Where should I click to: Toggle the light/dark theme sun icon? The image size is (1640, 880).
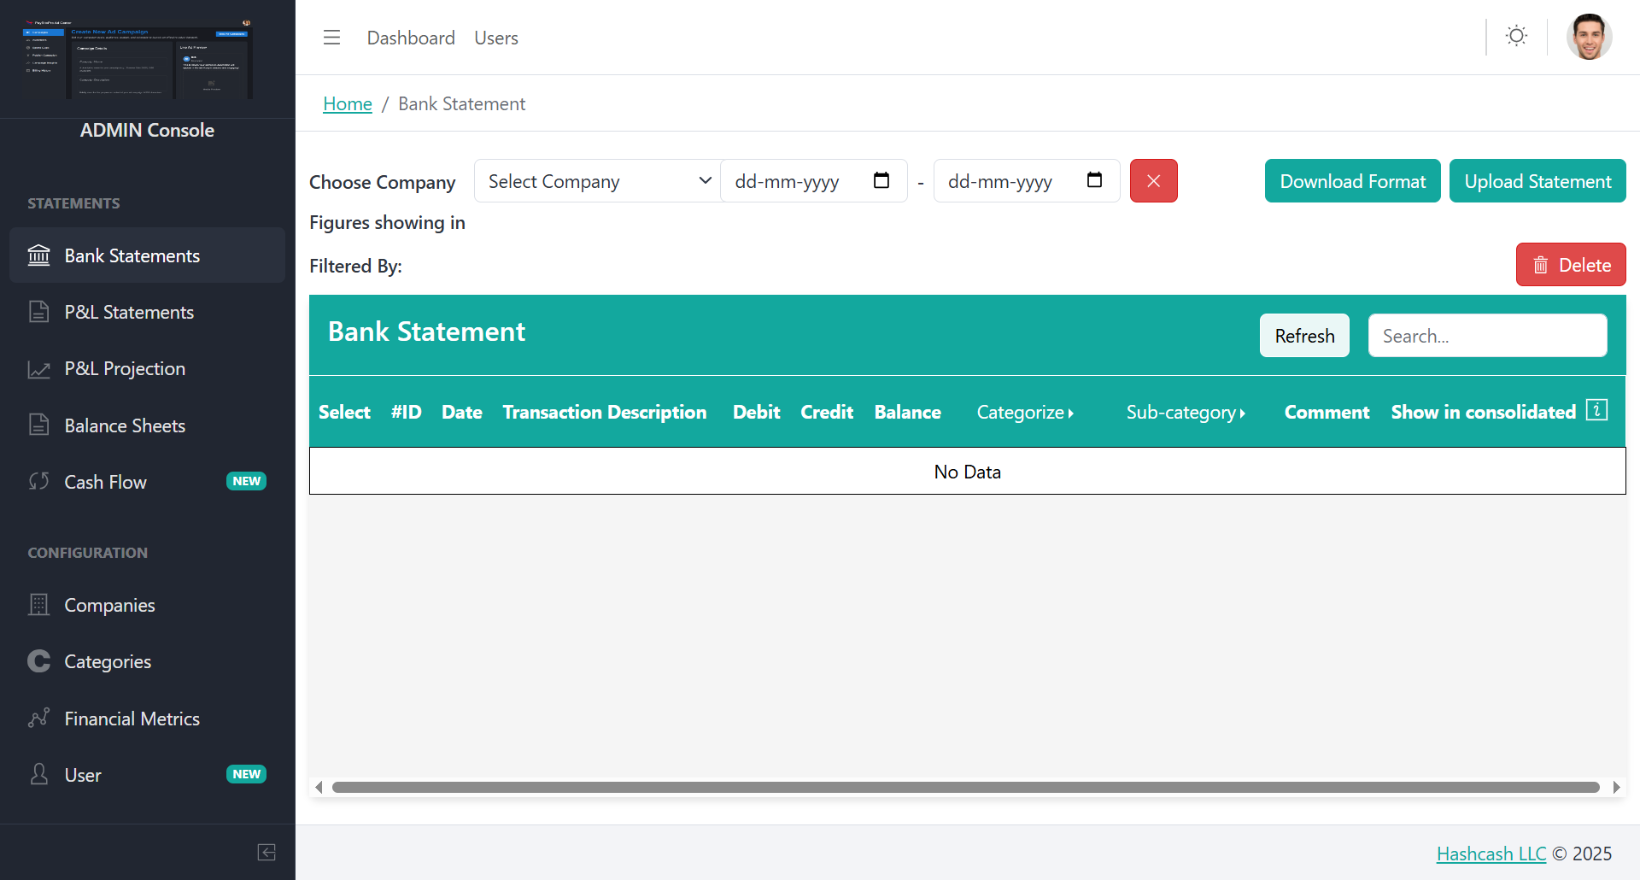(1516, 36)
